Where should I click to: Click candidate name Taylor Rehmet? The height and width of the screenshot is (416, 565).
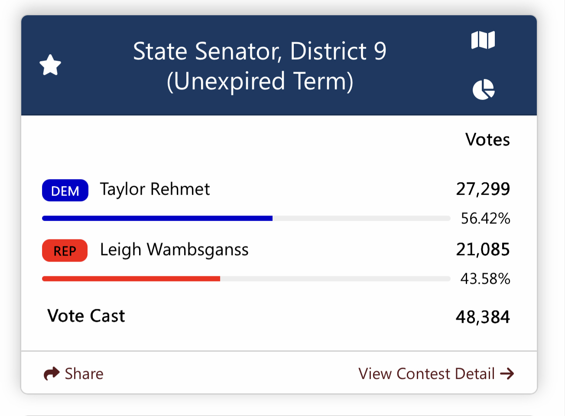(155, 189)
